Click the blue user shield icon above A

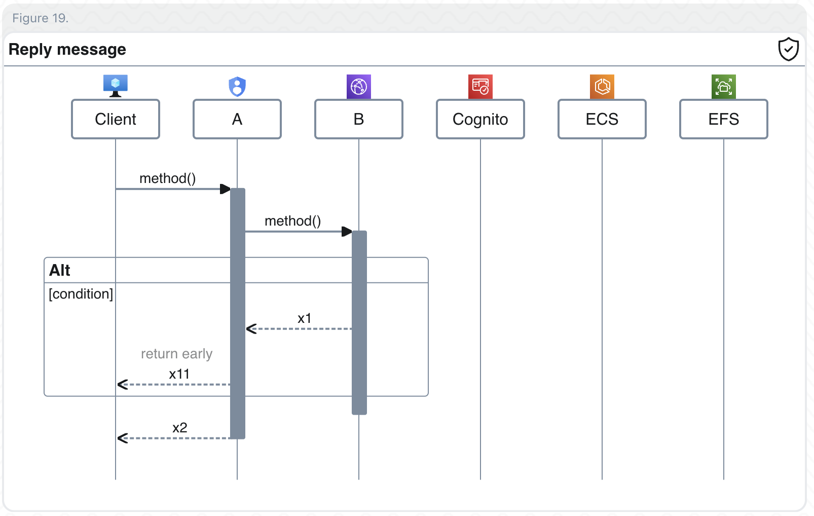(x=237, y=87)
